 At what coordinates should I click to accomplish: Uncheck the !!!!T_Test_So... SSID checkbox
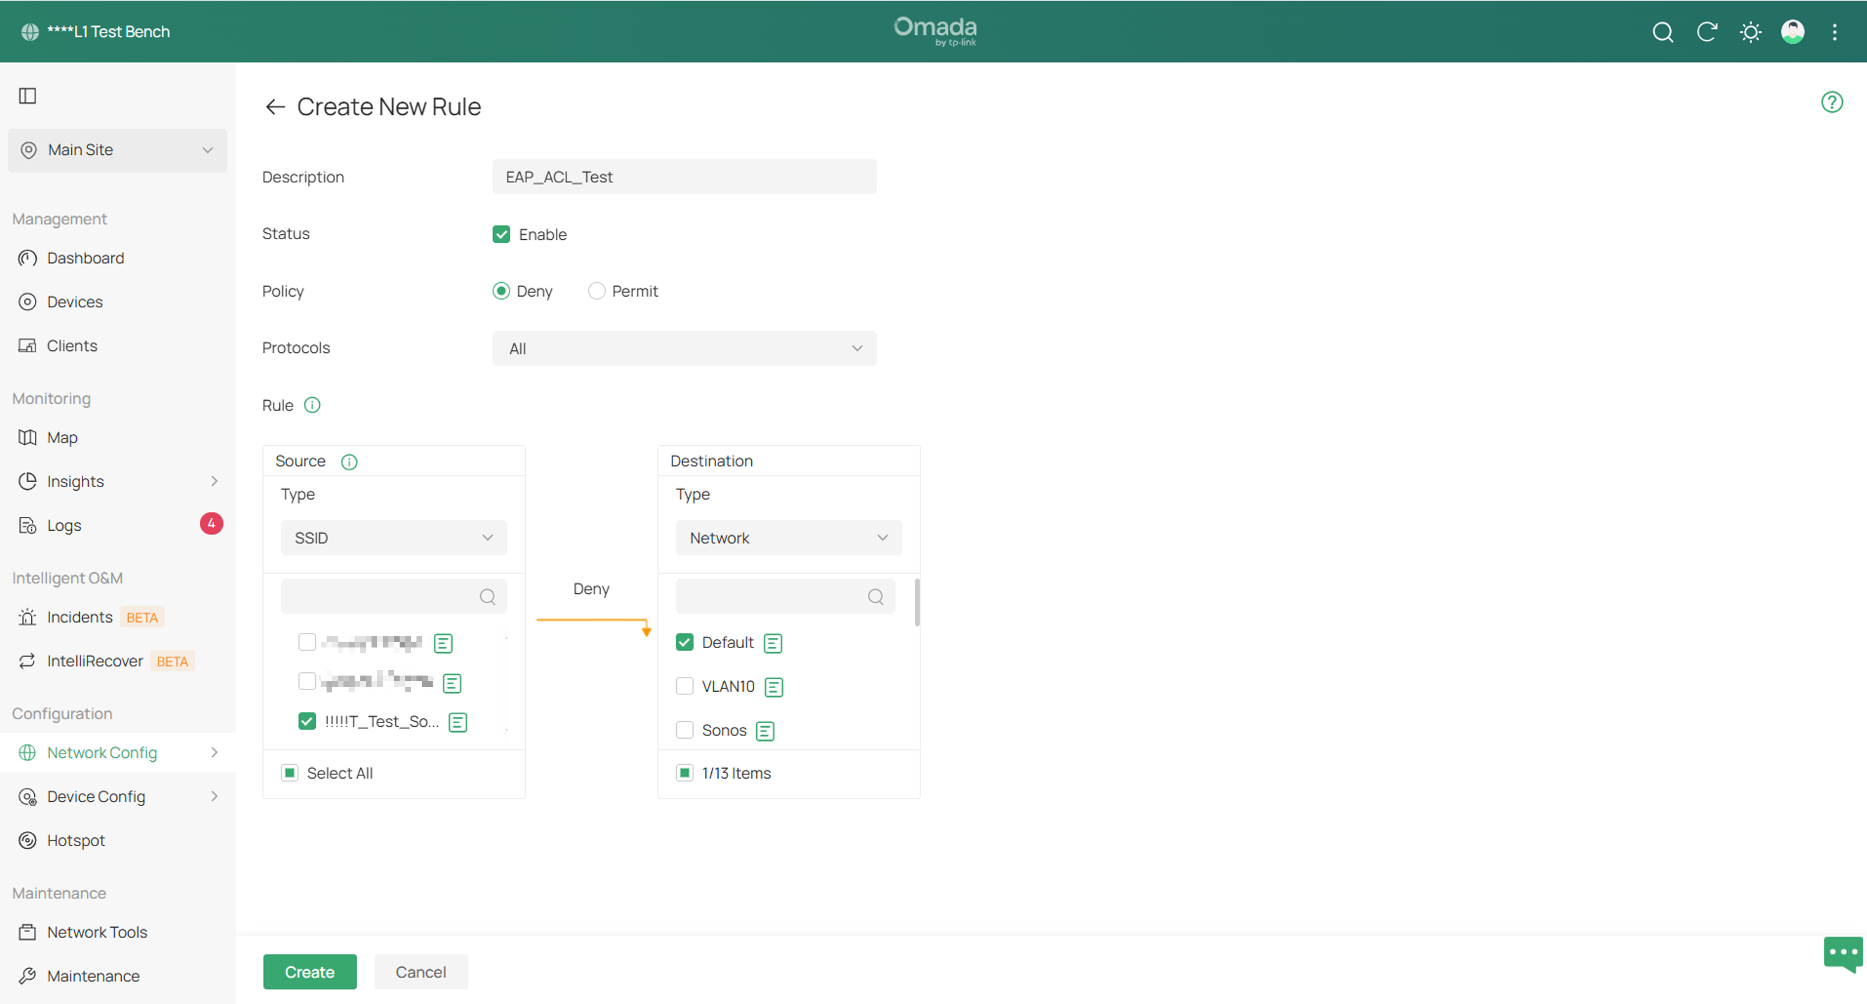pyautogui.click(x=307, y=721)
